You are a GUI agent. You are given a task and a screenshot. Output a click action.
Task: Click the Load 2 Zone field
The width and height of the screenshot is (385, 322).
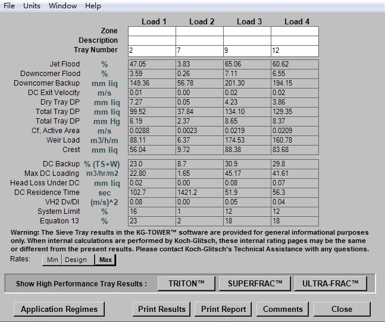click(x=199, y=31)
